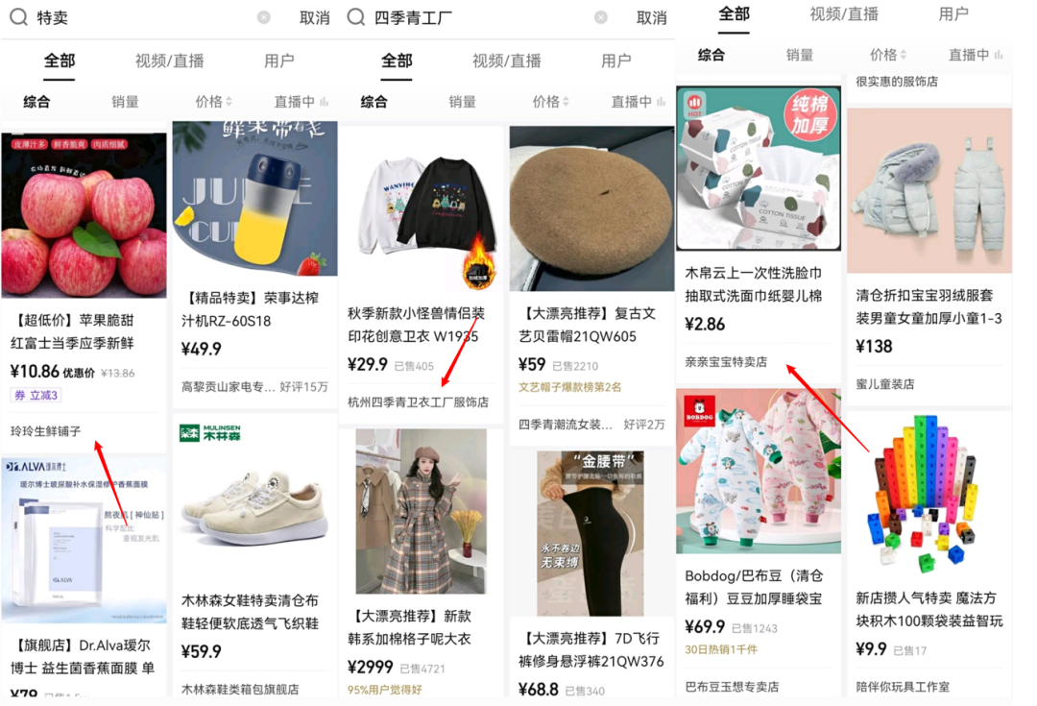Click the red HOT badge on the cotton tissue image
The width and height of the screenshot is (1037, 706).
(x=694, y=104)
